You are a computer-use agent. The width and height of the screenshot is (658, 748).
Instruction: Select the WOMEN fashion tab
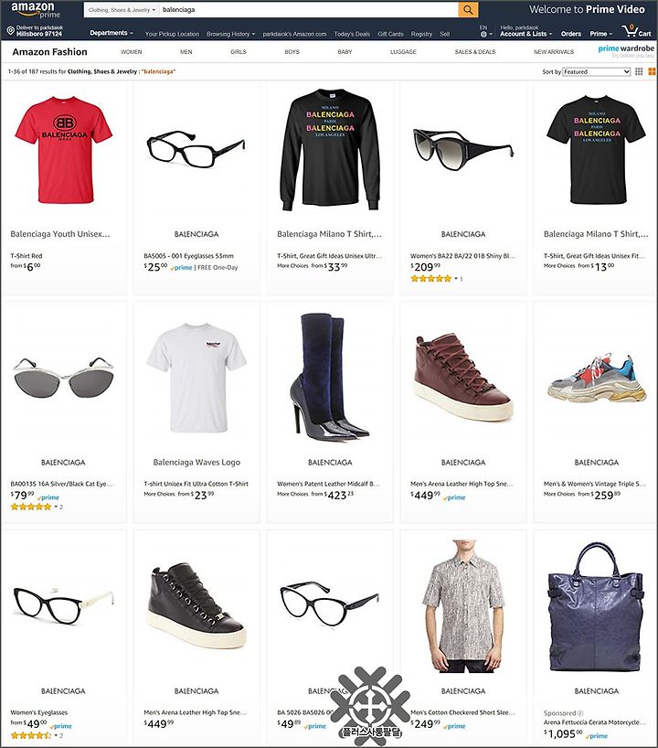(131, 51)
